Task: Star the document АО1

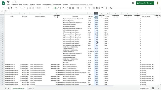Action: point(13,2)
